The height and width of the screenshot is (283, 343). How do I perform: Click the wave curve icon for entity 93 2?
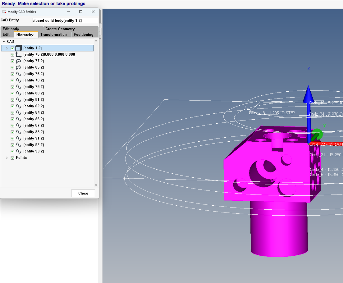pos(18,151)
